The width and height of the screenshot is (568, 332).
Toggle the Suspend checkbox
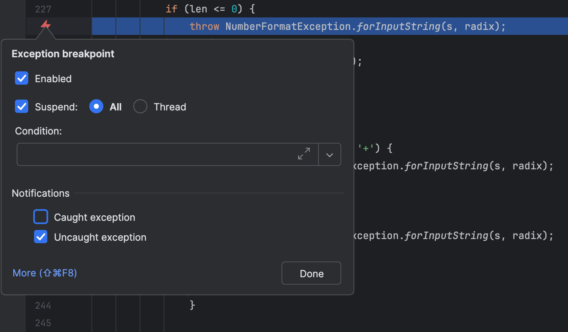(x=22, y=107)
